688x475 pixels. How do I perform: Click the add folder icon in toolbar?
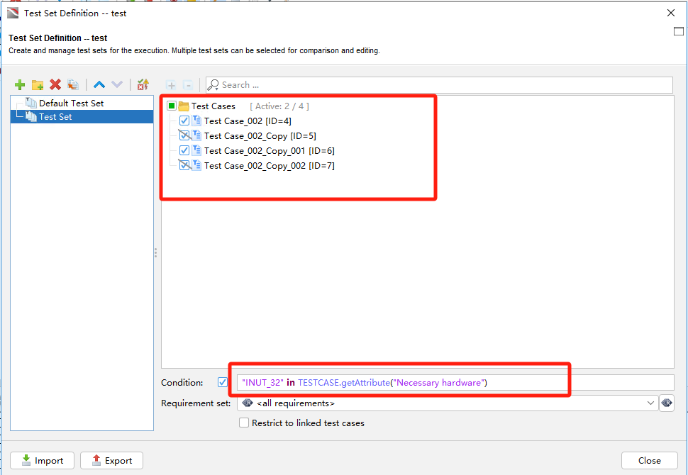(x=38, y=84)
